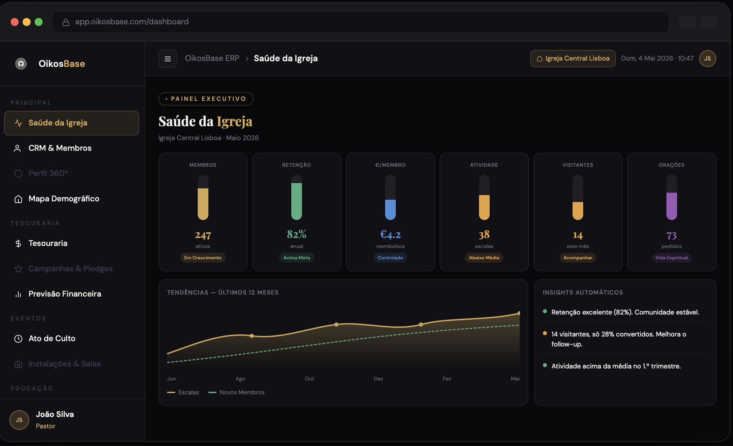The image size is (733, 446).
Task: Click the Controlado status badge
Action: pos(390,258)
